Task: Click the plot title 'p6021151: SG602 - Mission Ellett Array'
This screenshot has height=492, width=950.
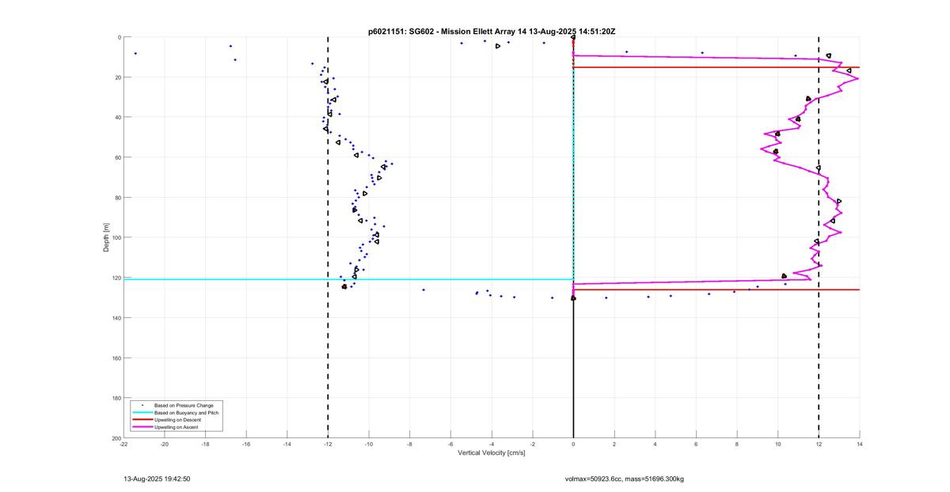Action: pyautogui.click(x=442, y=31)
